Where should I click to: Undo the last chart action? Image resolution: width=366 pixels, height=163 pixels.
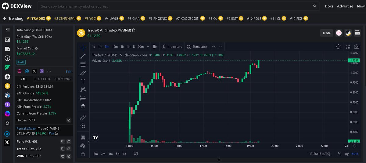pos(214,47)
